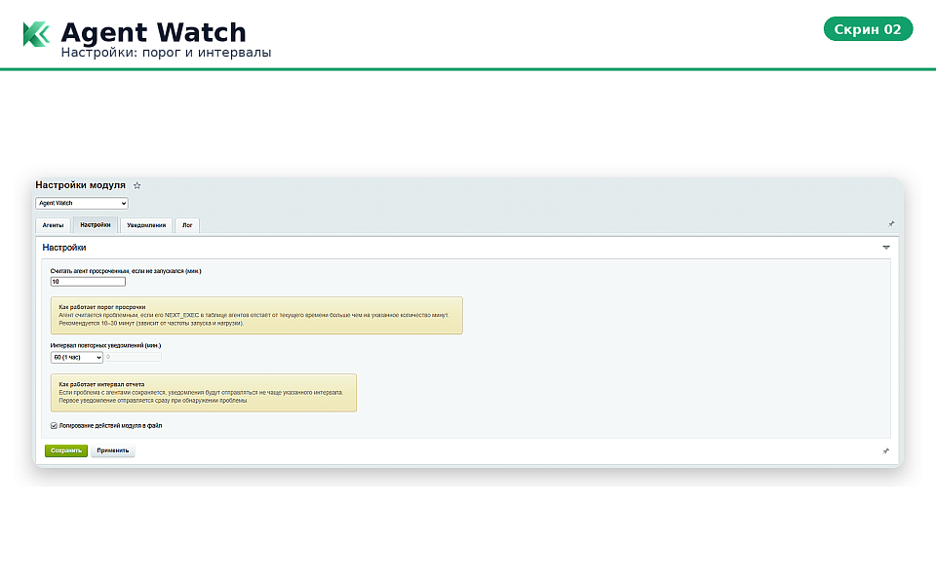The image size is (936, 585).
Task: Go to the Лог tab
Action: (x=187, y=225)
